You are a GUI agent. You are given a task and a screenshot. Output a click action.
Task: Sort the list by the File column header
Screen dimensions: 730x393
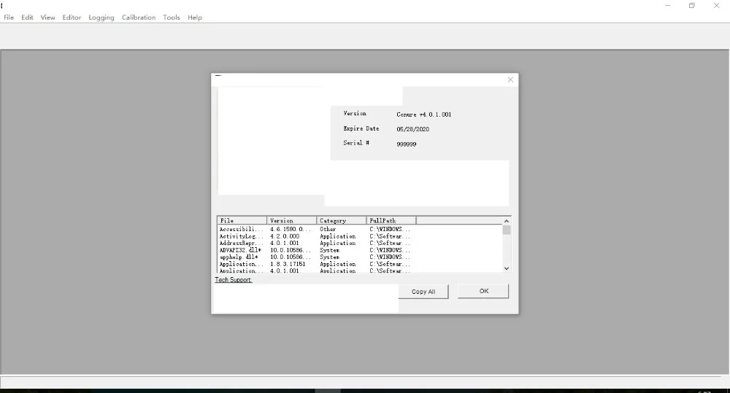point(242,220)
